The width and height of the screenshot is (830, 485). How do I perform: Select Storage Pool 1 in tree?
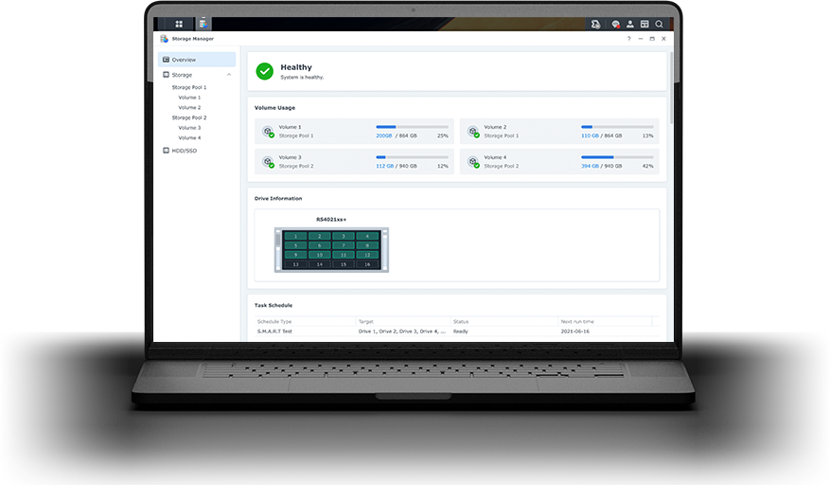pyautogui.click(x=188, y=87)
